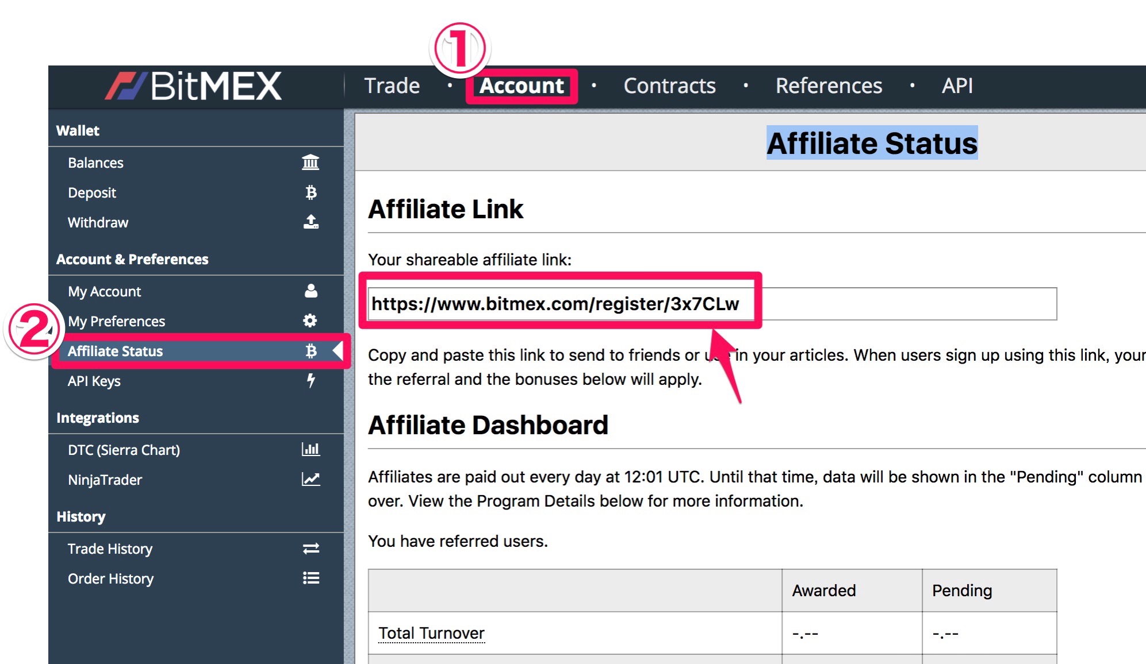Click the line chart icon beside NinjaTrader

click(x=311, y=479)
